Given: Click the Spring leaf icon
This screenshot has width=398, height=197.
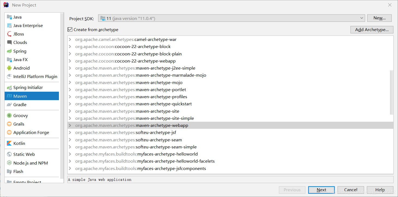Looking at the screenshot, I should tap(9, 51).
